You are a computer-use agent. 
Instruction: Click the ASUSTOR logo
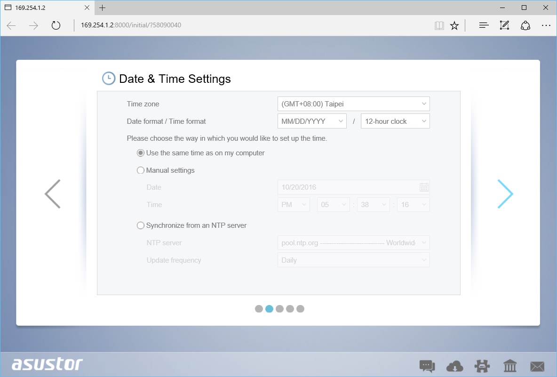click(x=47, y=364)
